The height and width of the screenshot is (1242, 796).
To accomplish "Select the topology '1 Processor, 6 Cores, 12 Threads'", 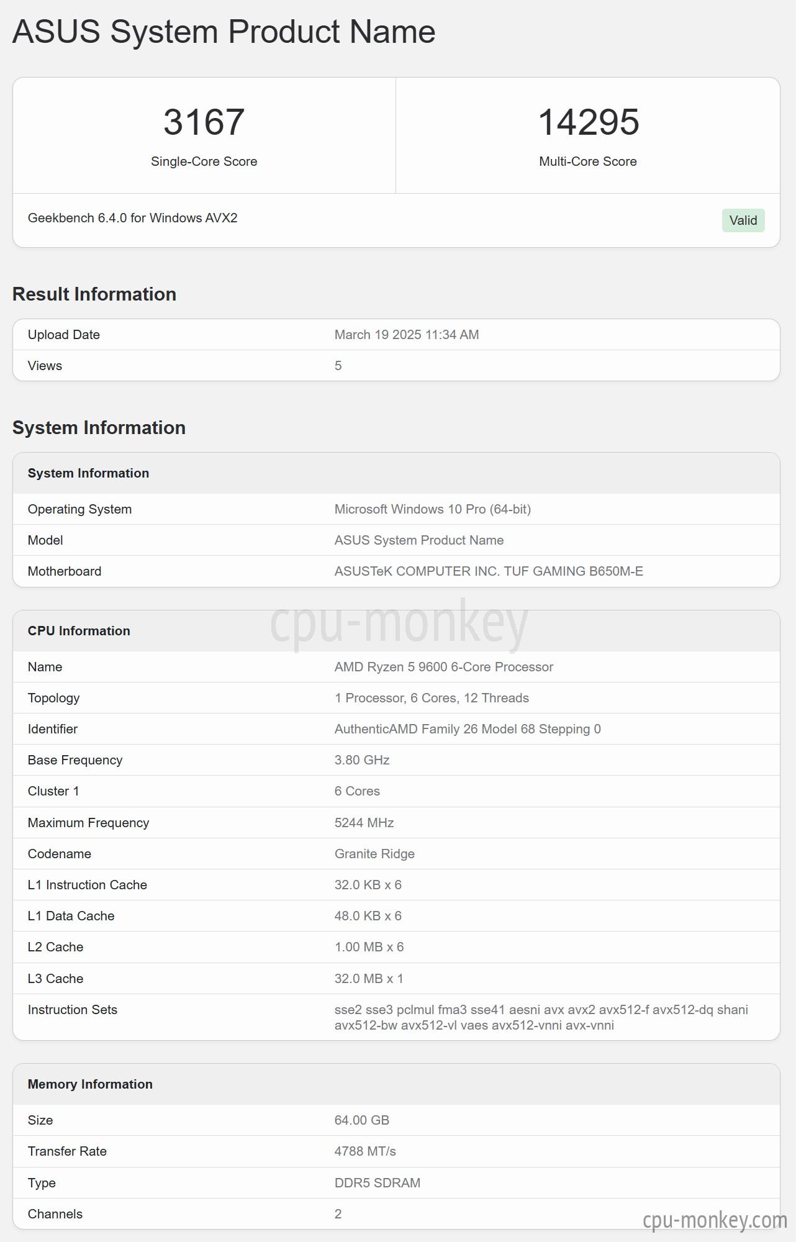I will [x=432, y=698].
